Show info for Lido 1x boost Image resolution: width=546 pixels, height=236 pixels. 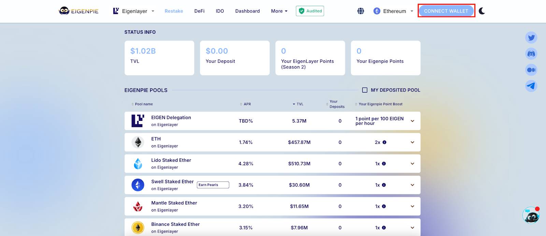click(384, 164)
